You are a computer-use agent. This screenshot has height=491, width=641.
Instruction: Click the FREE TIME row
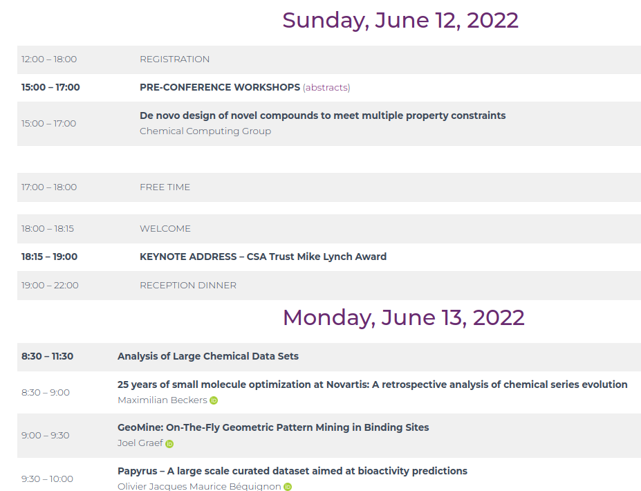point(329,187)
